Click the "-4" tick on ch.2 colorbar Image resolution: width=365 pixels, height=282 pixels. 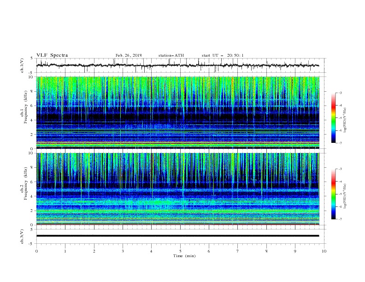click(340, 182)
